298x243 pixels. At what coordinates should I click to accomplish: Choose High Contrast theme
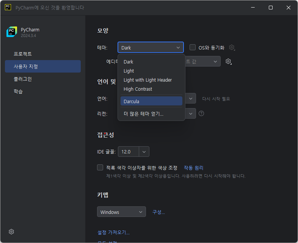coord(151,89)
